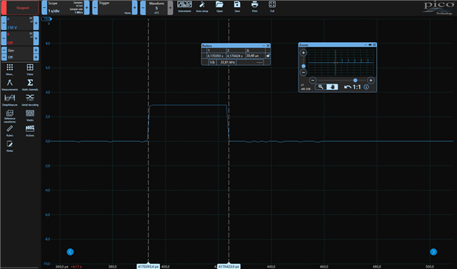The image size is (457, 269).
Task: Decrease timebase with Scope minus button
Action: point(44,8)
